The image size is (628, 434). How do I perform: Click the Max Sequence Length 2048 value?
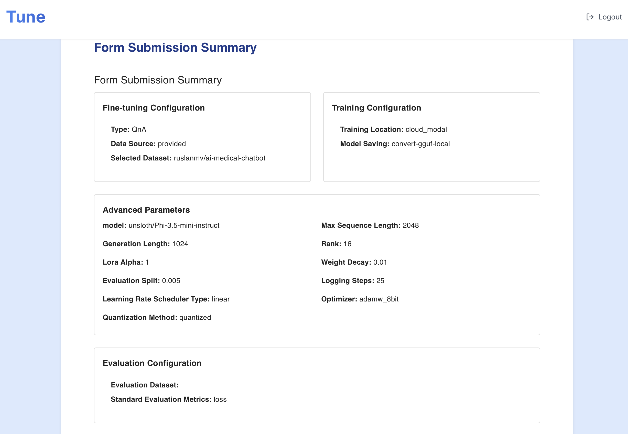tap(410, 225)
